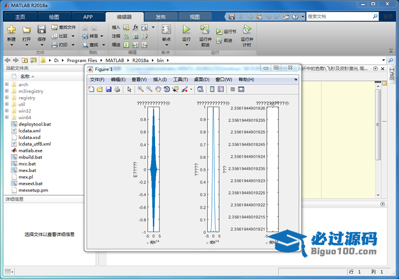Expand the arch folder tree node
399x279 pixels.
(x=7, y=84)
